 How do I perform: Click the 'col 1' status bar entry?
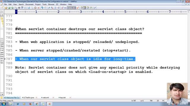point(142,101)
